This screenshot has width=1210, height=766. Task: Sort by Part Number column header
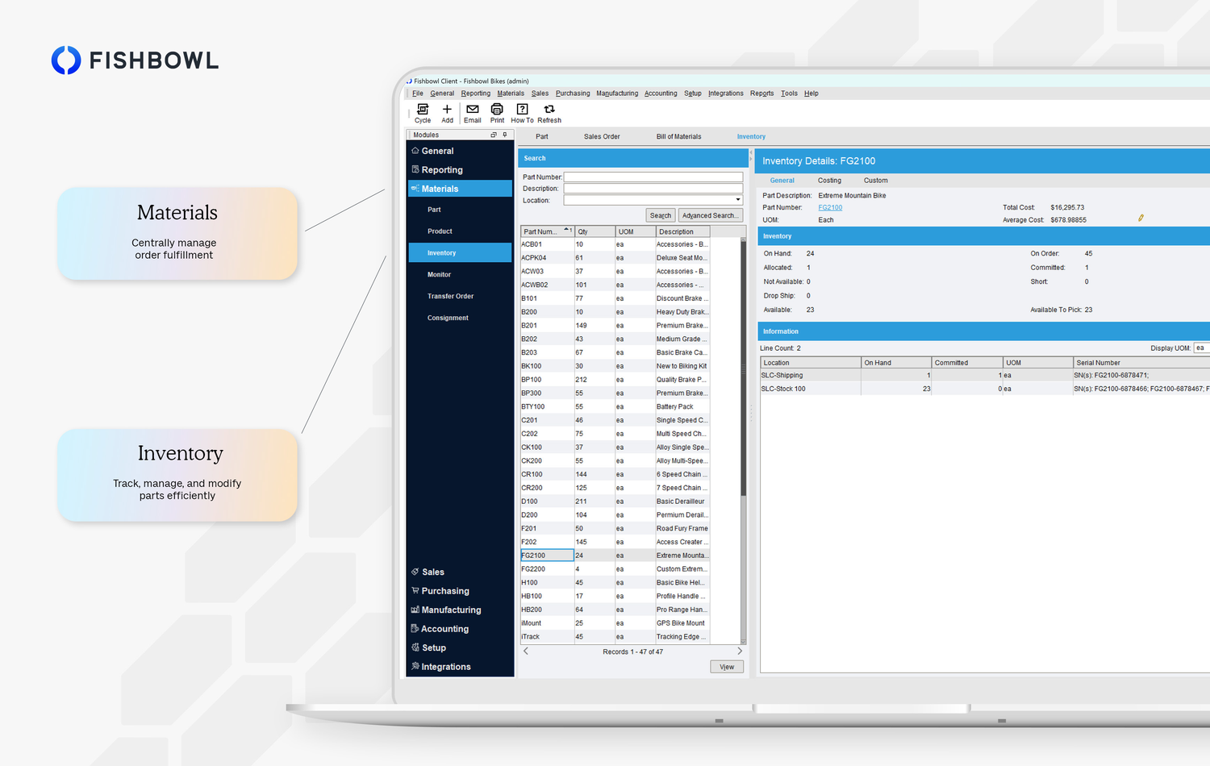(547, 231)
